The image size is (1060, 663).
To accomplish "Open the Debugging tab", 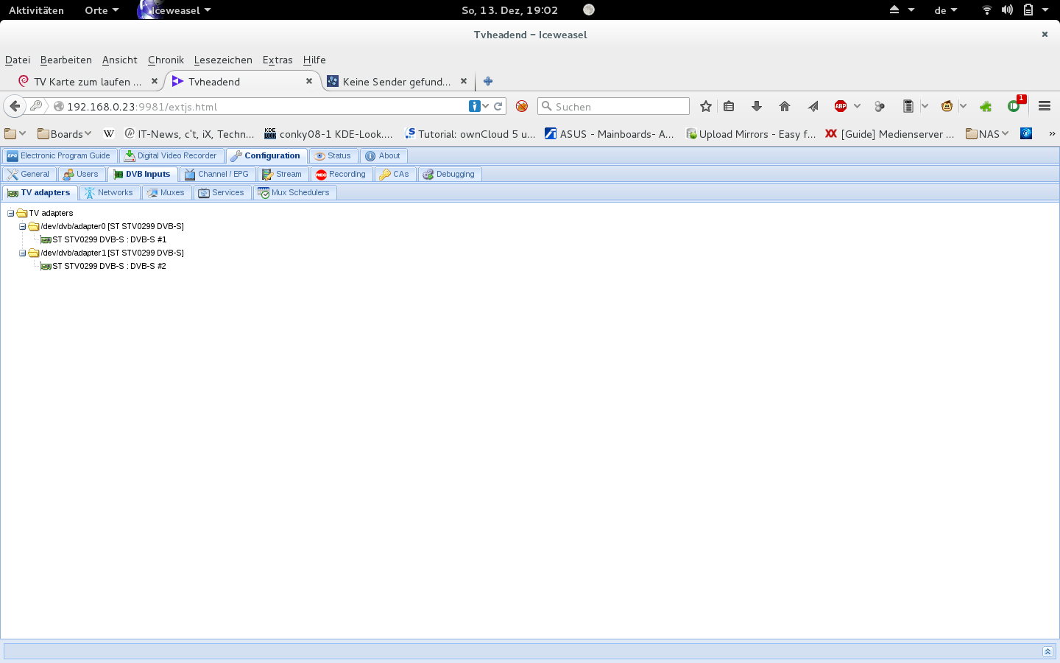I will 449,174.
